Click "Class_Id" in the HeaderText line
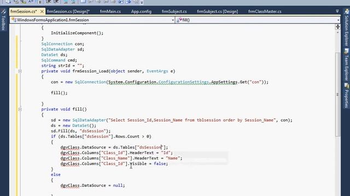This screenshot has width=350, height=196. pyautogui.click(x=113, y=152)
